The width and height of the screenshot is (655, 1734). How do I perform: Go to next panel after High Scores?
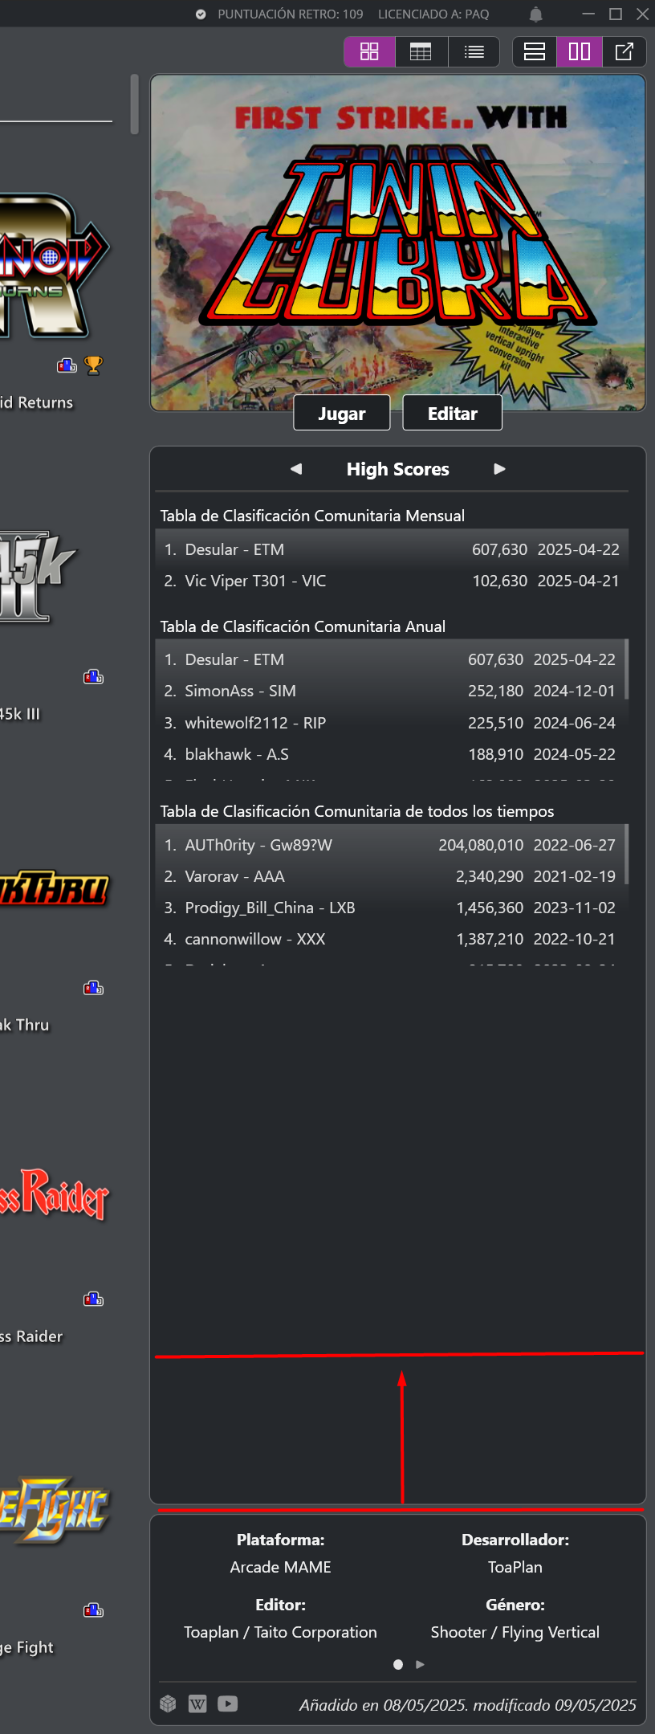pos(499,469)
